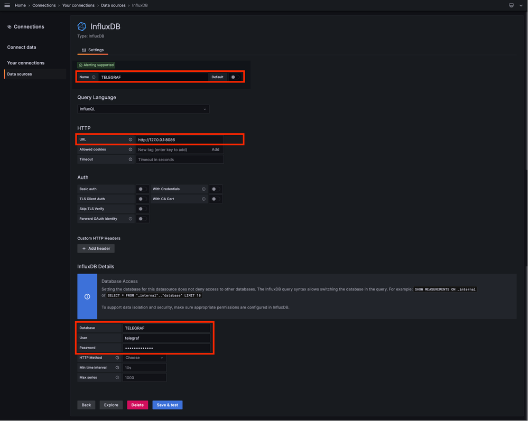Viewport: 528px width, 421px height.
Task: Click info icon for HTTP Method
Action: click(x=117, y=358)
